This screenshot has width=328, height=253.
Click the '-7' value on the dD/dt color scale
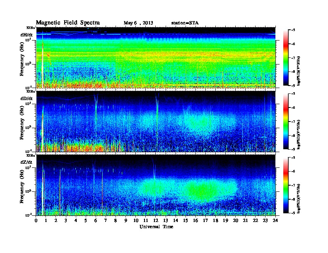293,122
